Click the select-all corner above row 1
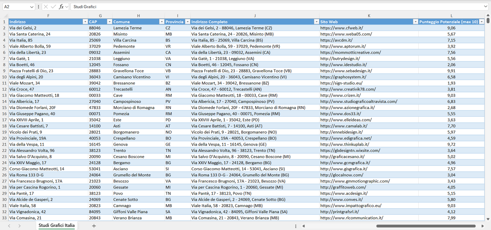 coord(5,15)
